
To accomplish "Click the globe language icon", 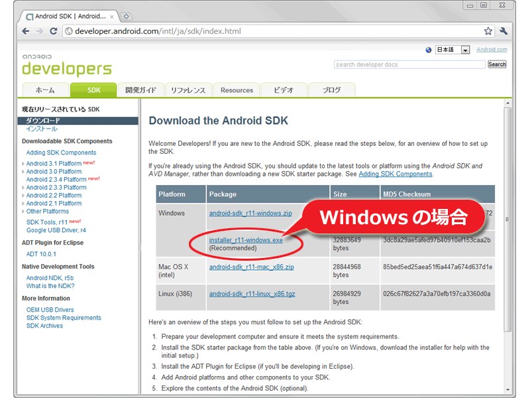I will click(429, 50).
